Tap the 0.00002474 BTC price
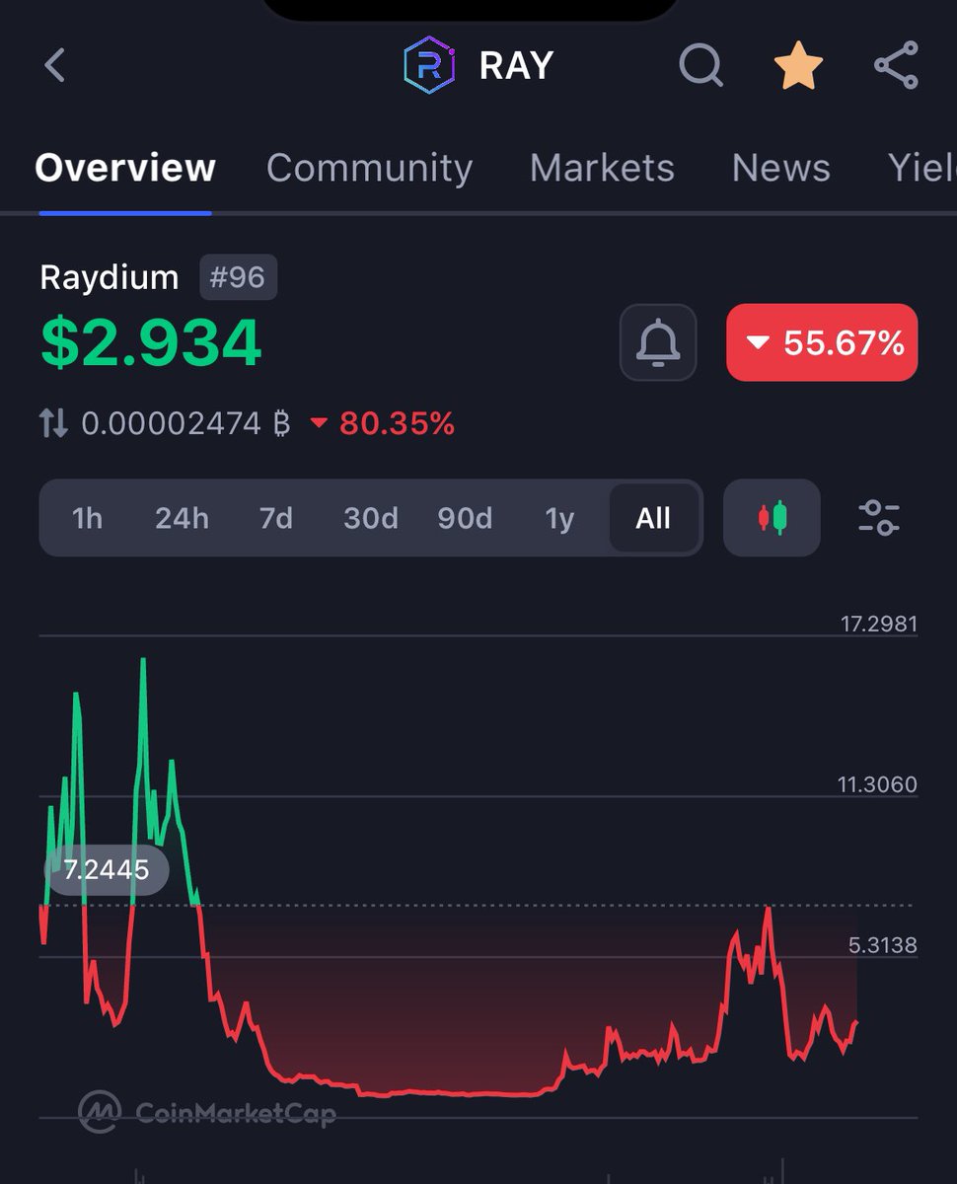Screen dimensions: 957x1184 (x=185, y=424)
